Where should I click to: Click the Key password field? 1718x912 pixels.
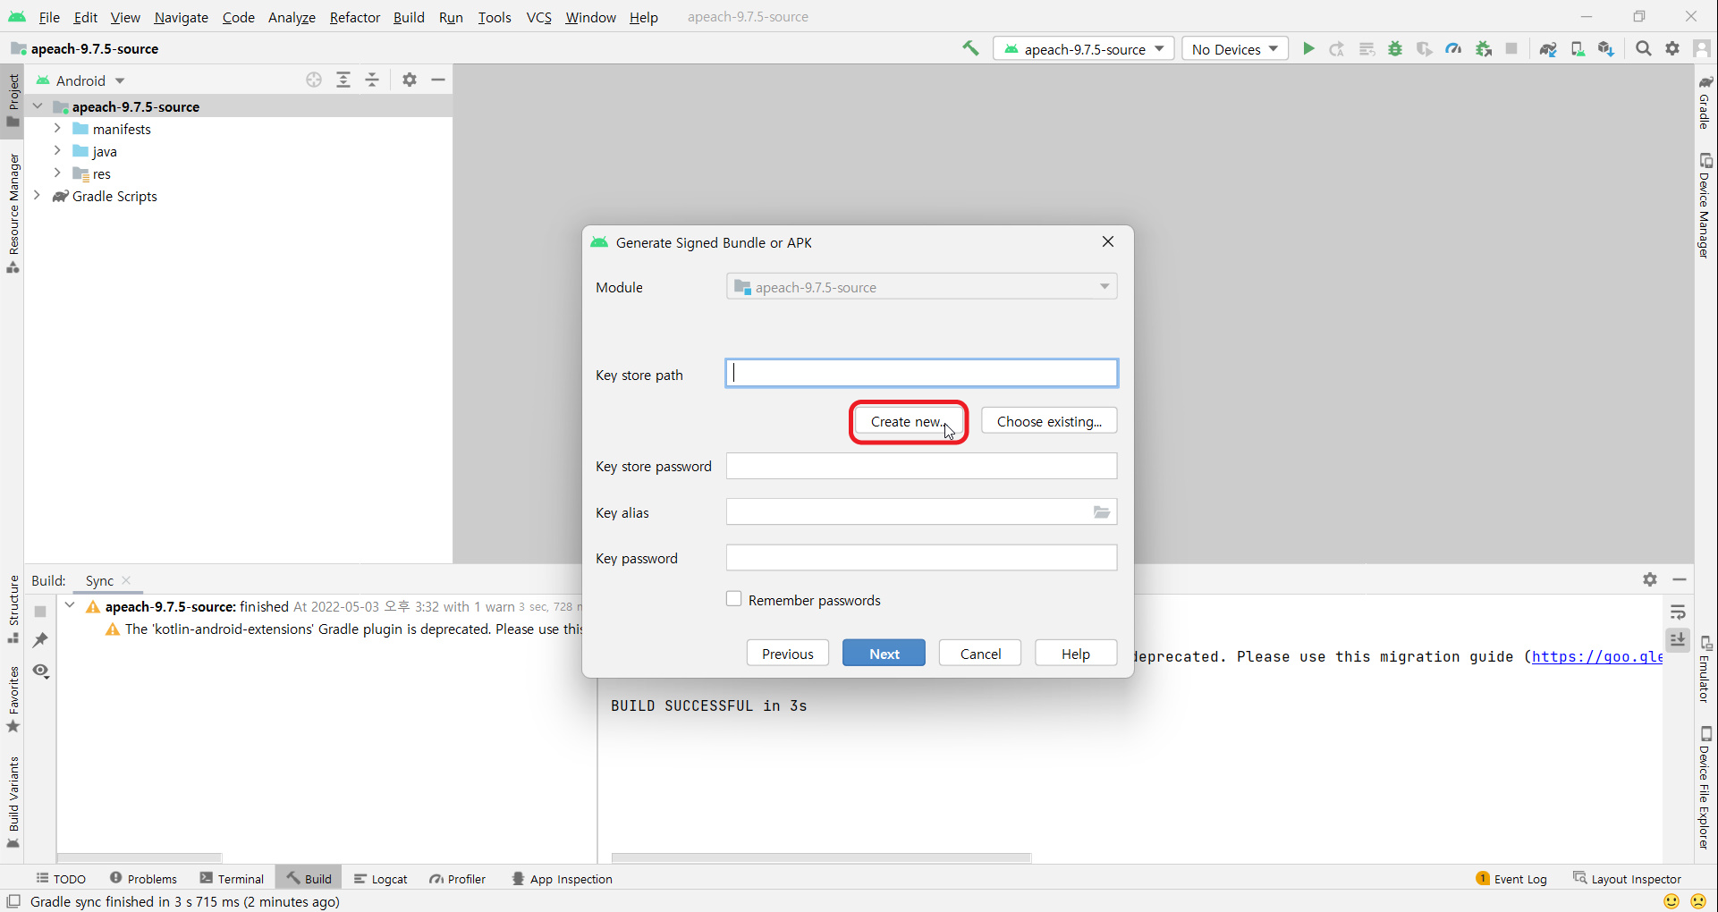pos(921,558)
